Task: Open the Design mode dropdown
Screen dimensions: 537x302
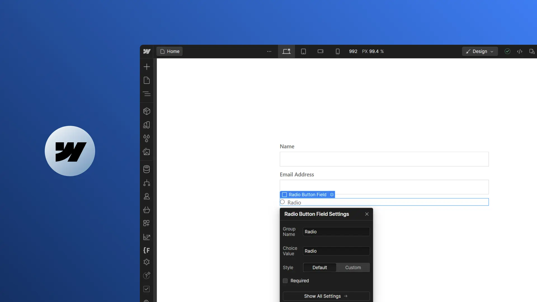Action: coord(480,51)
